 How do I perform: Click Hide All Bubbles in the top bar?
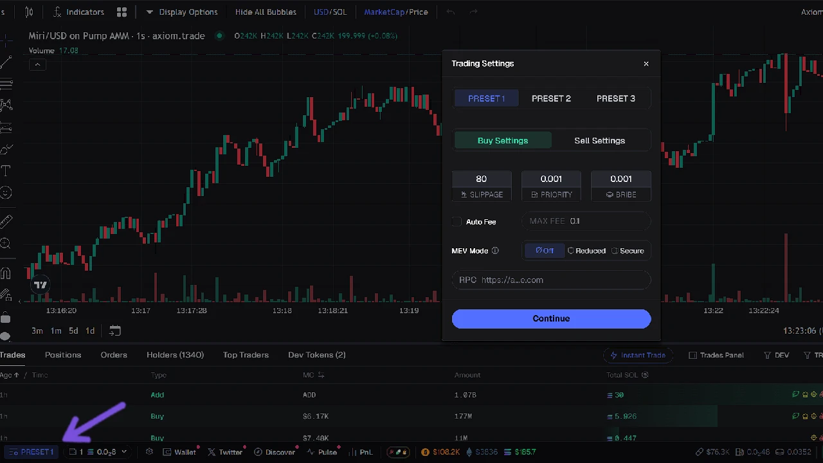click(266, 12)
